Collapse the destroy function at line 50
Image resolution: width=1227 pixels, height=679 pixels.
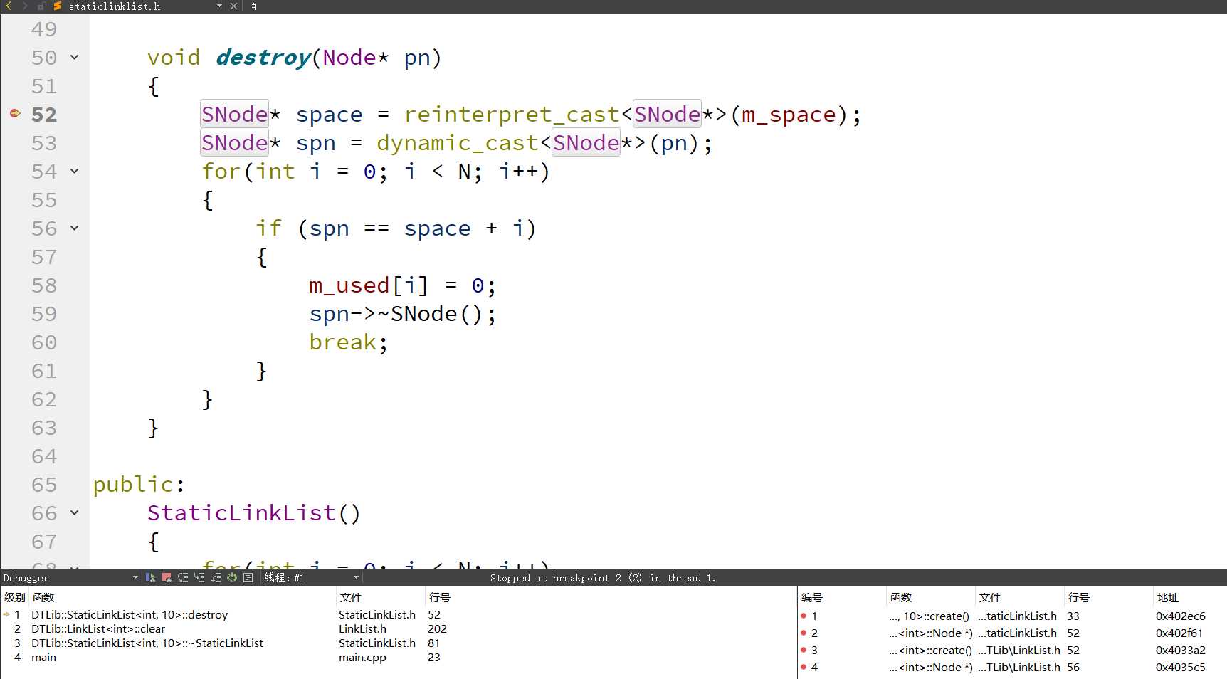pos(74,57)
